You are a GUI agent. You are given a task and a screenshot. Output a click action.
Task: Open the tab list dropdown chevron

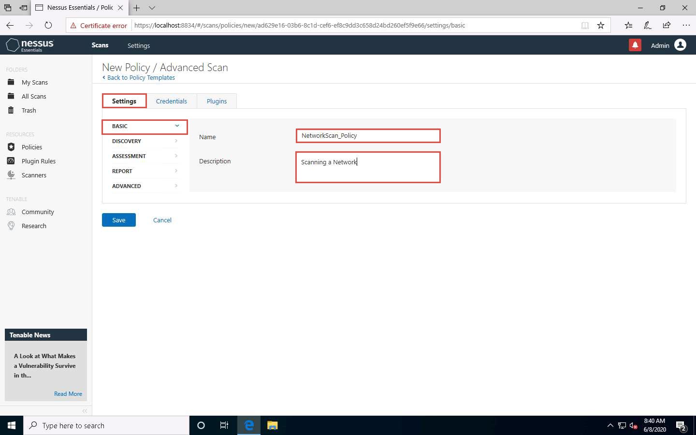pyautogui.click(x=152, y=8)
